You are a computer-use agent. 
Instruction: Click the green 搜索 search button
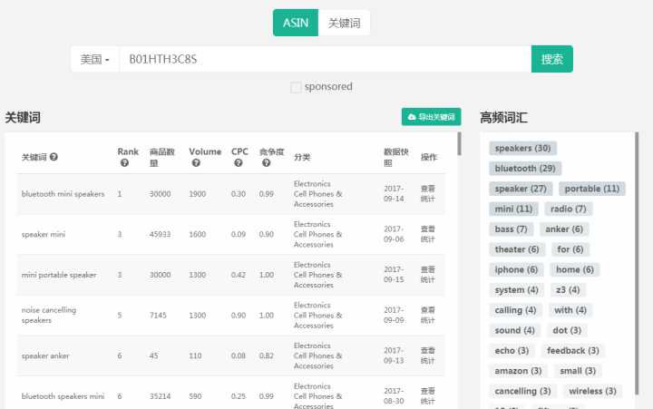(551, 59)
